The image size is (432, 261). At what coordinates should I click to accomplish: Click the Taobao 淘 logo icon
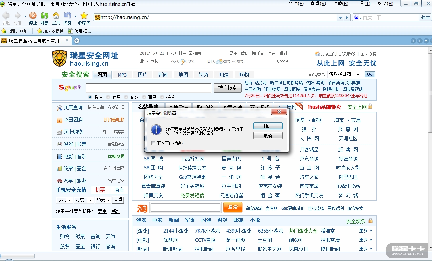pos(142,208)
